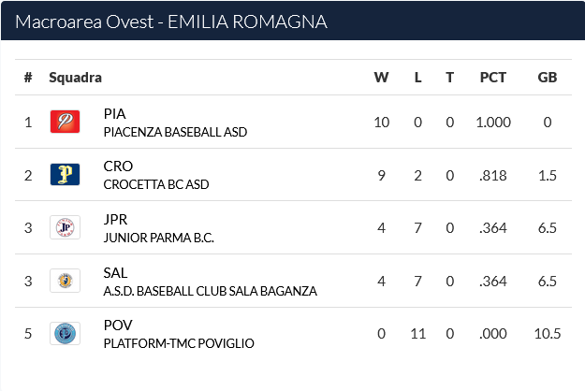
Task: Click the CRO abbreviation
Action: (118, 167)
